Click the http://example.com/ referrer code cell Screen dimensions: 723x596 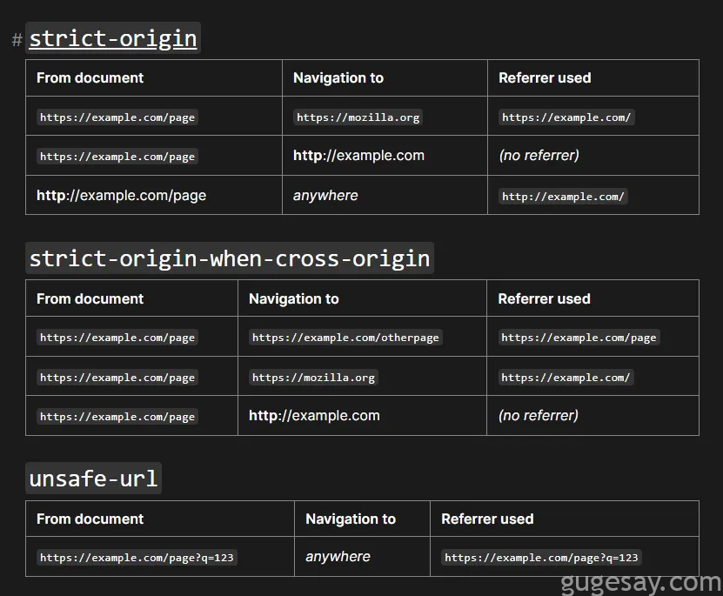click(x=563, y=197)
